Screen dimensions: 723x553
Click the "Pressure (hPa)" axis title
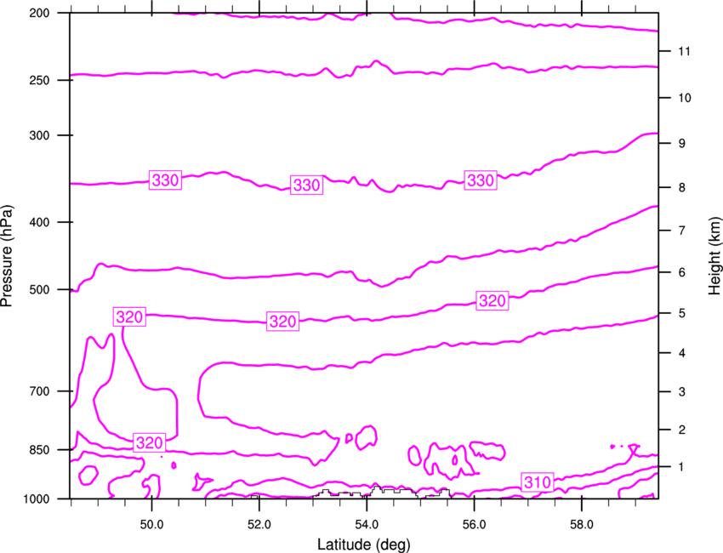click(x=7, y=256)
